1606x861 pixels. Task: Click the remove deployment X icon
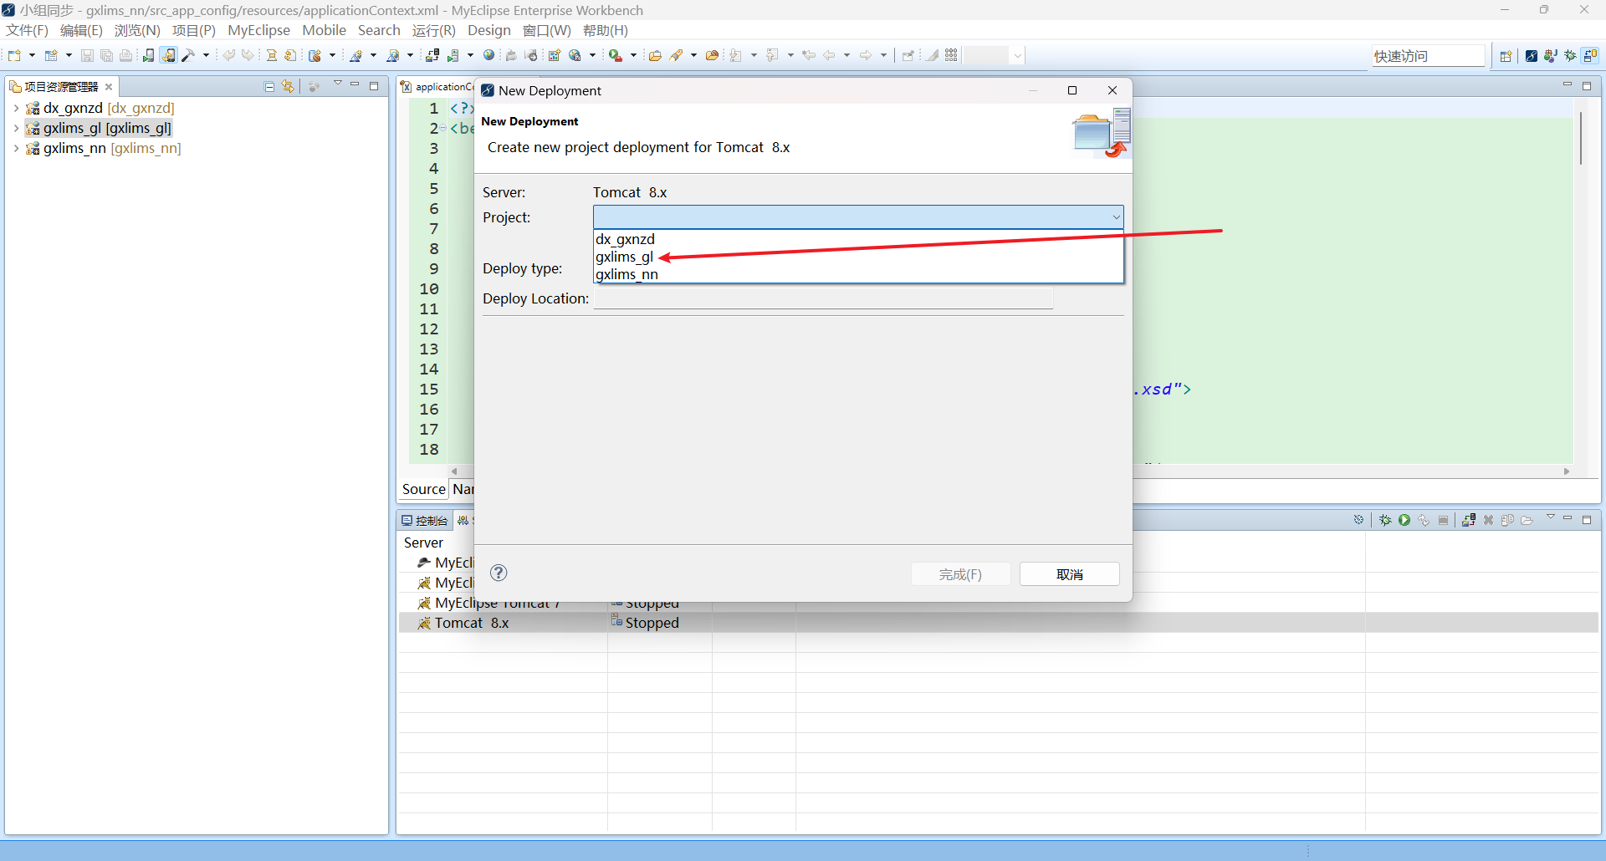[1488, 520]
